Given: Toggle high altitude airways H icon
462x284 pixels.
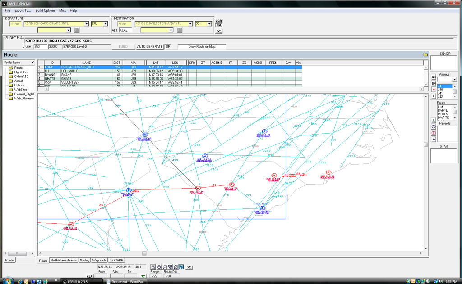Looking at the screenshot, I should (434, 90).
